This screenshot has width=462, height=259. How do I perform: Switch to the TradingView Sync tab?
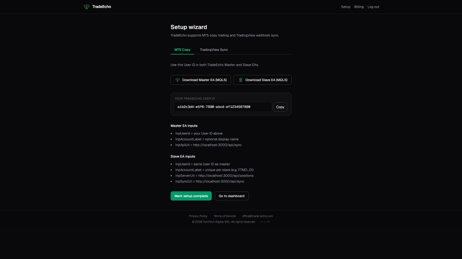[x=214, y=49]
